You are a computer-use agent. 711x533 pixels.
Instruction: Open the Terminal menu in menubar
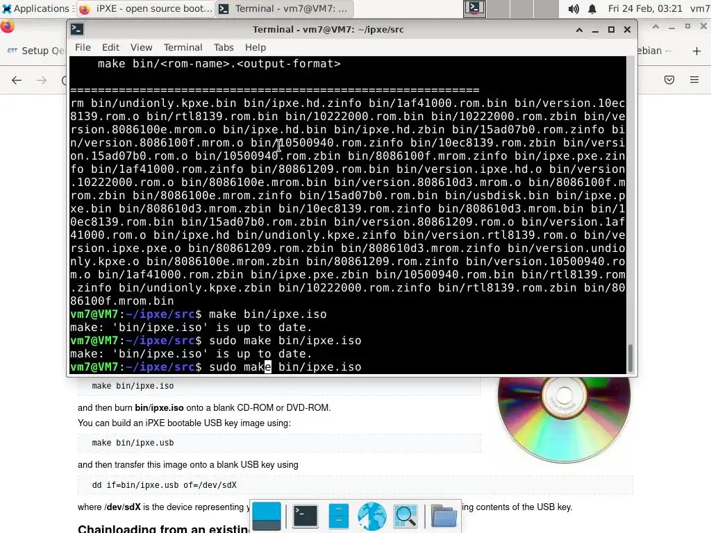[x=183, y=48]
